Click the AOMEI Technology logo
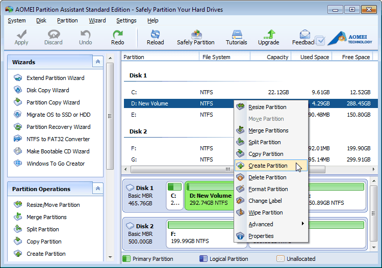 (350, 38)
